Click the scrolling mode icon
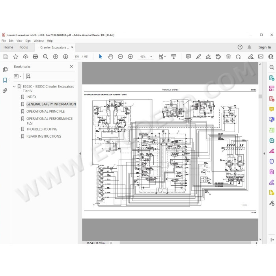This screenshot has width=276, height=276. pos(173,56)
